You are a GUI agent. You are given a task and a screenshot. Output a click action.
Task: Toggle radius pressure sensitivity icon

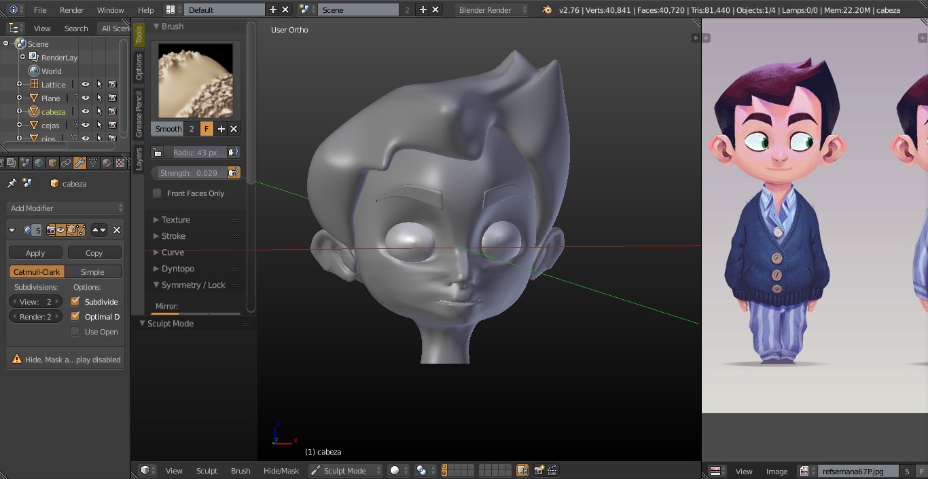[x=233, y=153]
